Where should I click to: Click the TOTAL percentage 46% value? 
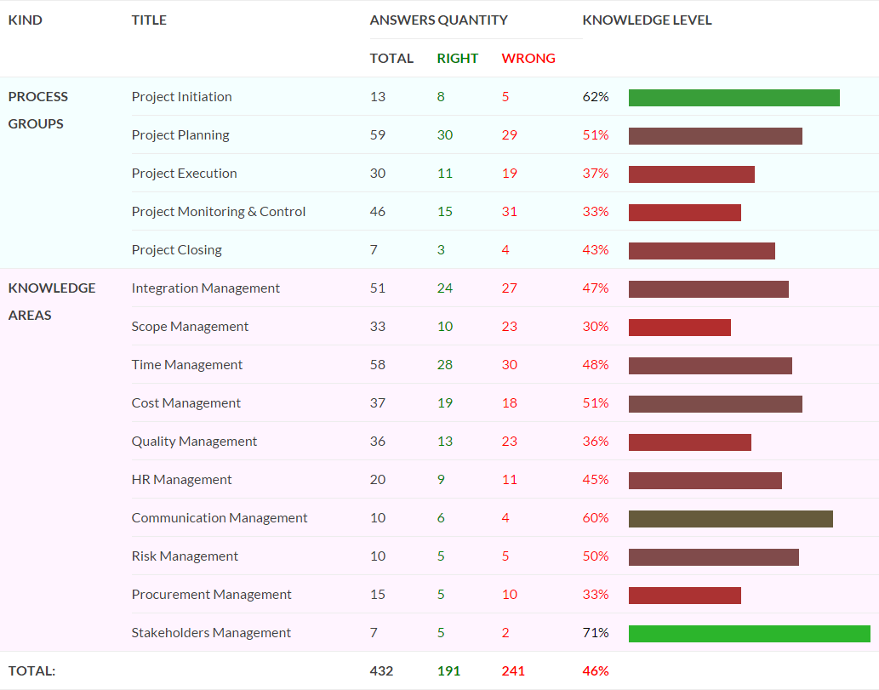point(596,671)
